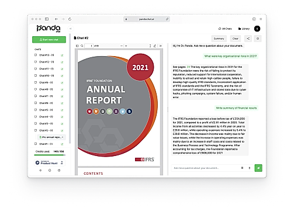This screenshot has height=215, width=294.
Task: Click the browser reload icon
Action: [x=70, y=19]
